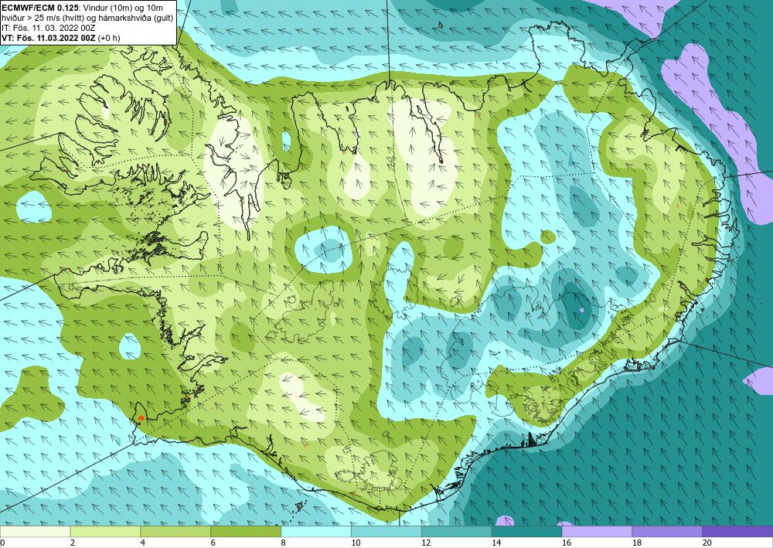
Task: Click the 8–10 m/s legend color swatch
Action: pos(316,532)
